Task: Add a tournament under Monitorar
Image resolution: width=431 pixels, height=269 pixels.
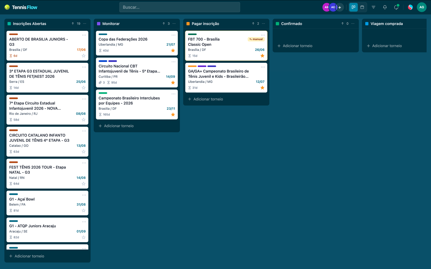Action: coord(116,126)
